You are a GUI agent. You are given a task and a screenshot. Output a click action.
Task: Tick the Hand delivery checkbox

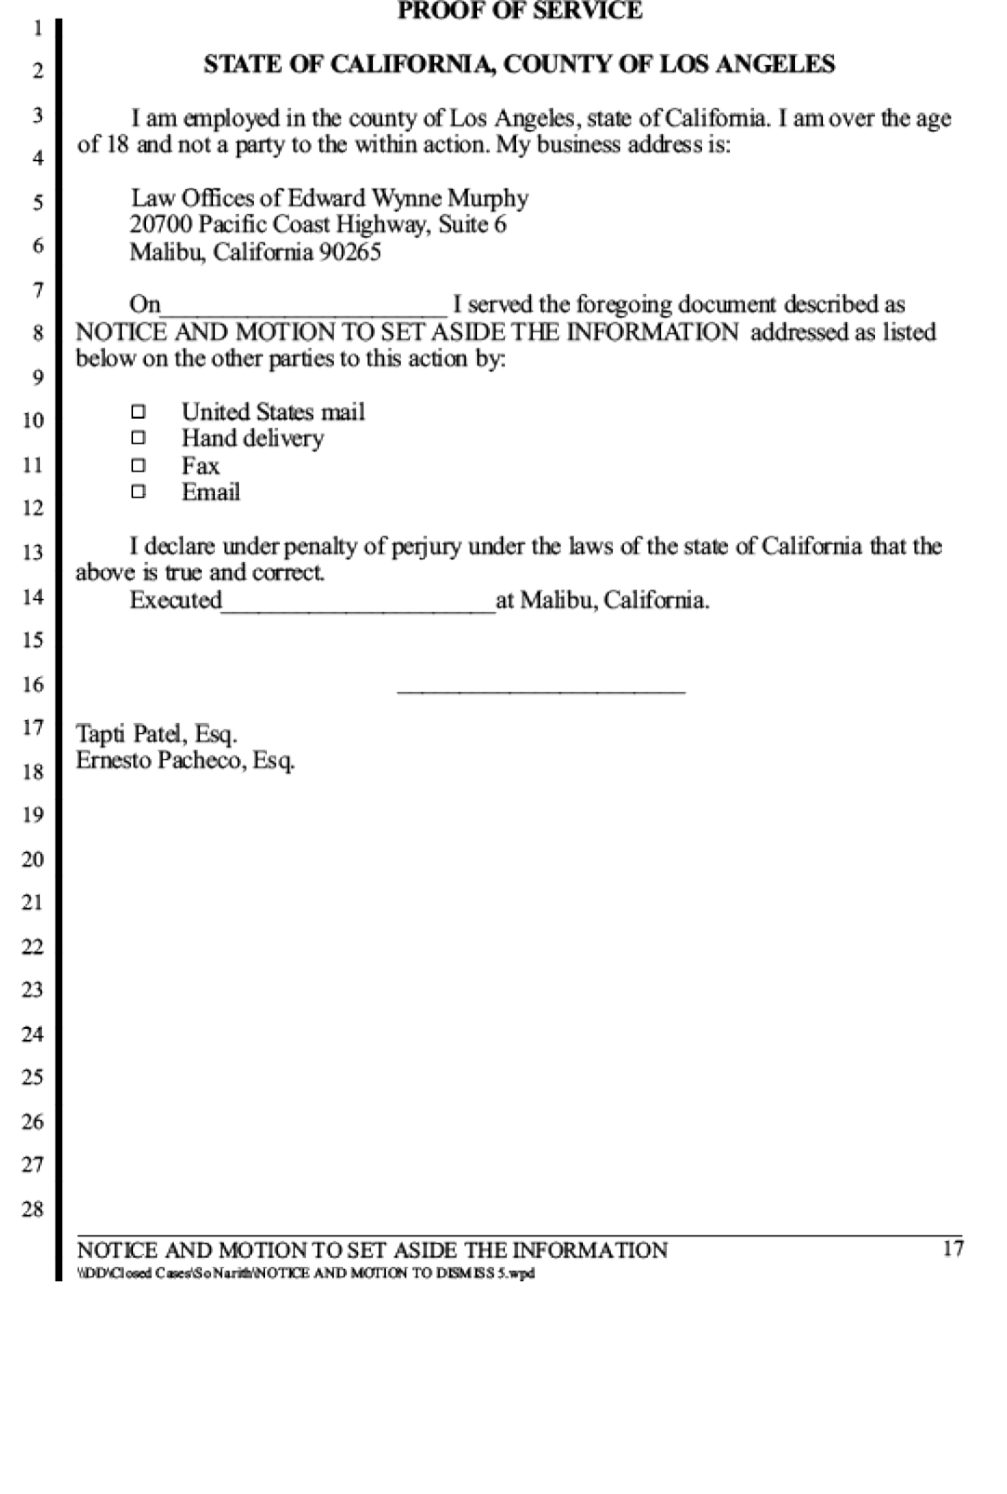click(x=139, y=437)
